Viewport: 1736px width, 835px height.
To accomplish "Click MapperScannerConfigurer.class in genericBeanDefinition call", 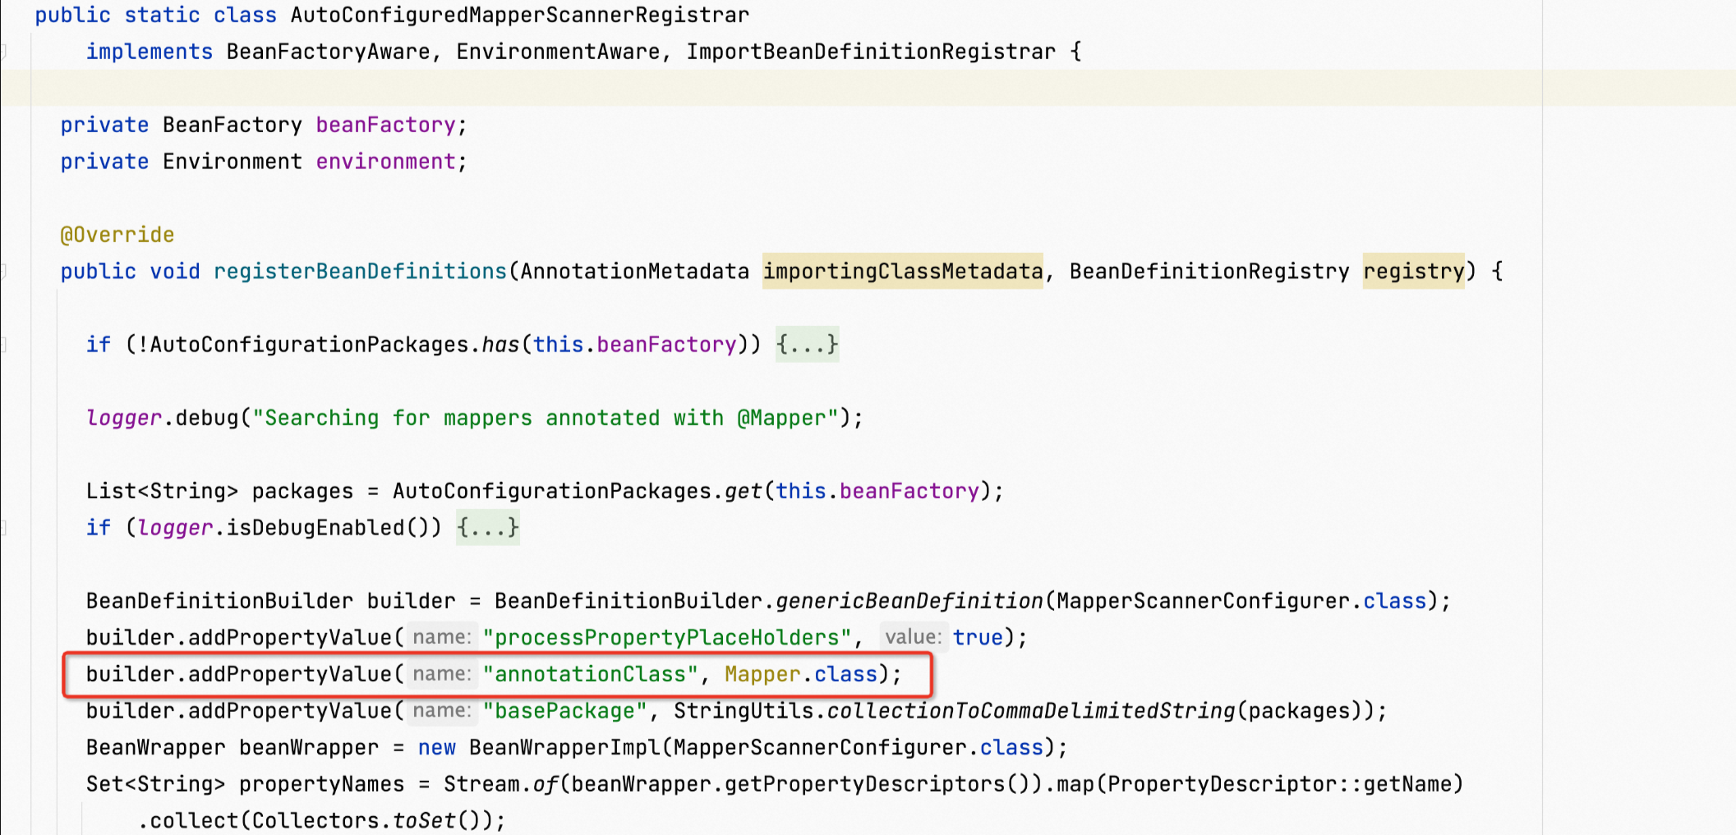I will pyautogui.click(x=1241, y=600).
